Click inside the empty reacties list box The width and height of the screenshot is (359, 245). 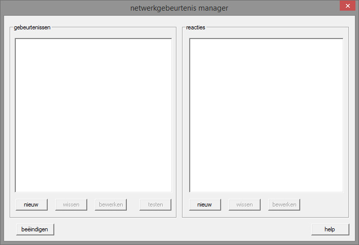[x=266, y=115]
